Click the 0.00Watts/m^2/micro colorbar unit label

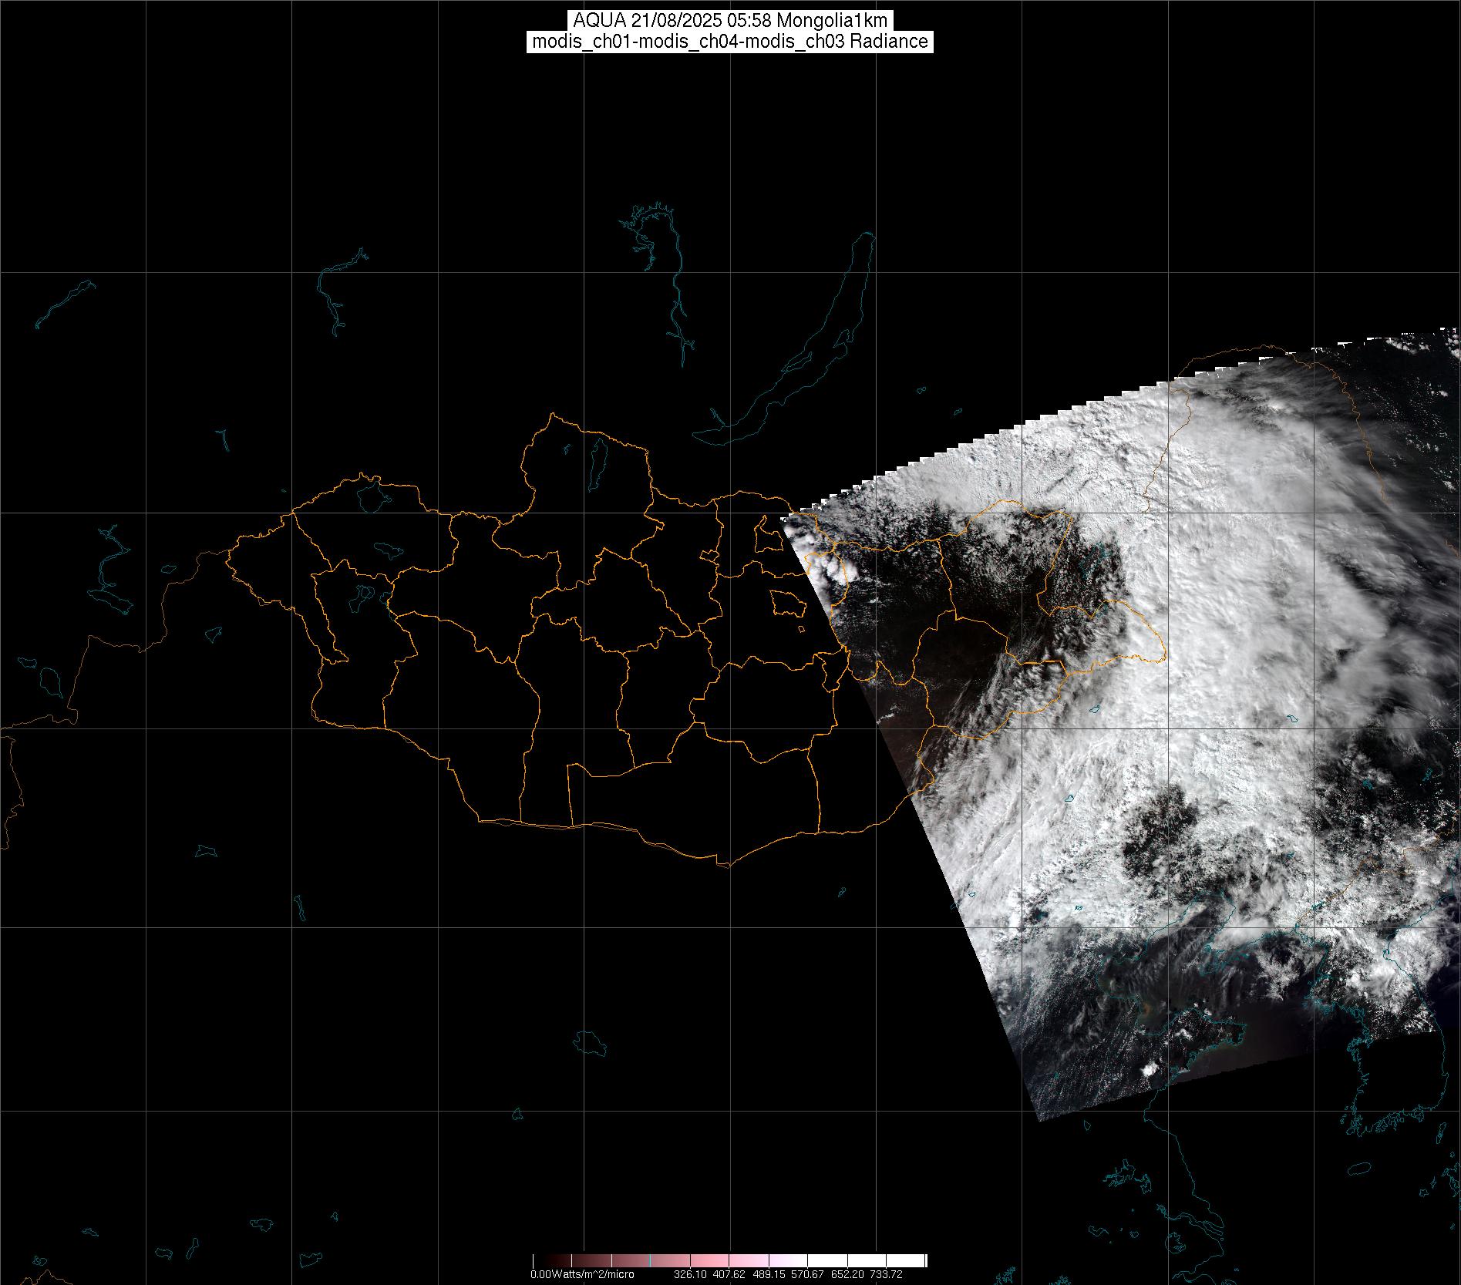click(582, 1274)
